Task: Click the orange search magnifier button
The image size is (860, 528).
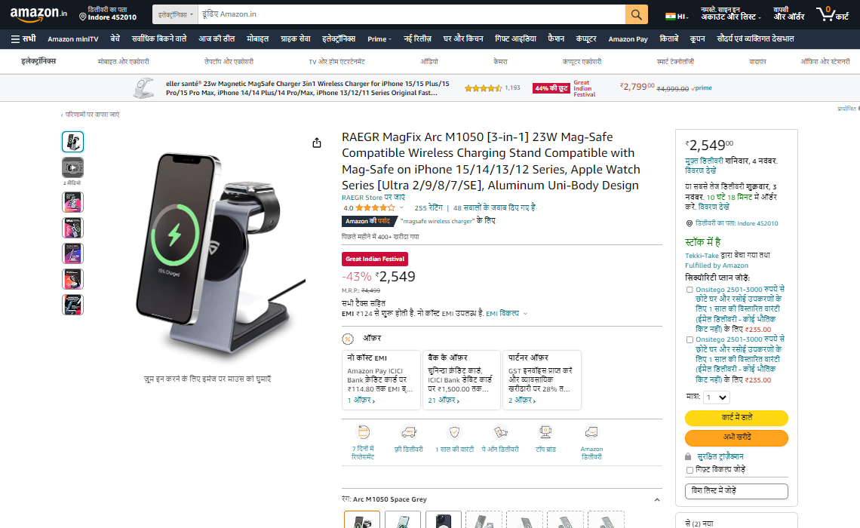Action: point(636,14)
